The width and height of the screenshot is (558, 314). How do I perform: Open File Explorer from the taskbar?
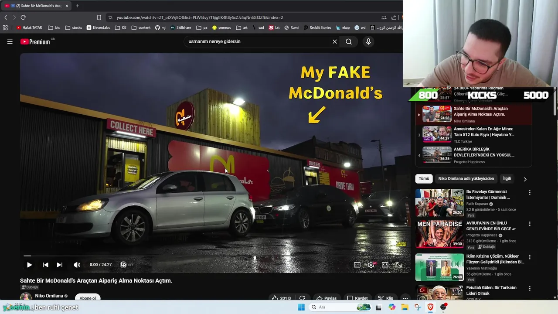coord(405,307)
